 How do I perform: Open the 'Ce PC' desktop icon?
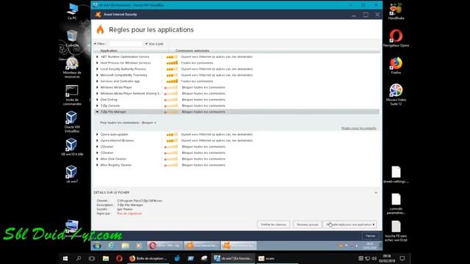pyautogui.click(x=72, y=11)
